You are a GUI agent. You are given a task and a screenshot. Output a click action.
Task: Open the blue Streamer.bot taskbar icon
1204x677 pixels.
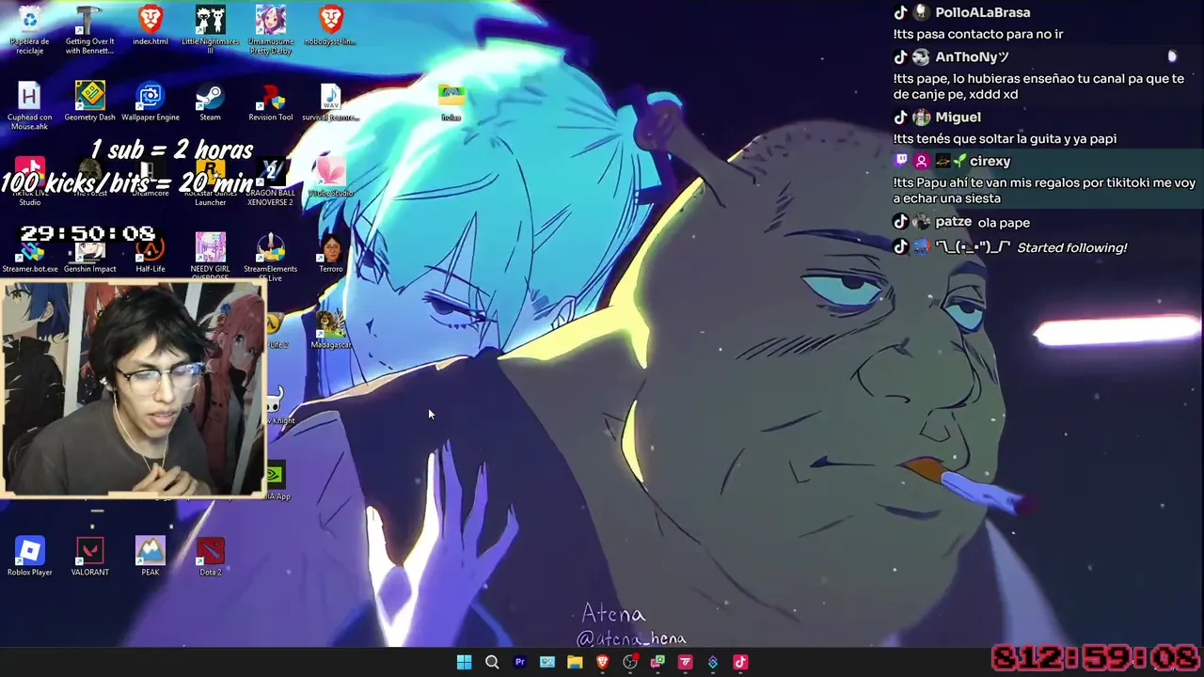click(x=713, y=662)
